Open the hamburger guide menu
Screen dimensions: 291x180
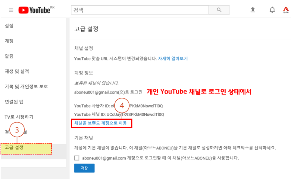click(11, 10)
